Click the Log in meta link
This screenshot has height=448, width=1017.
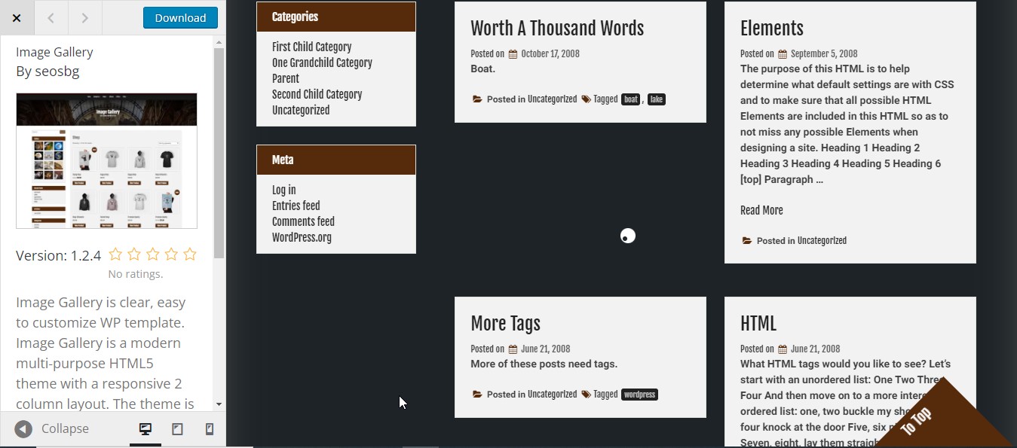click(283, 190)
